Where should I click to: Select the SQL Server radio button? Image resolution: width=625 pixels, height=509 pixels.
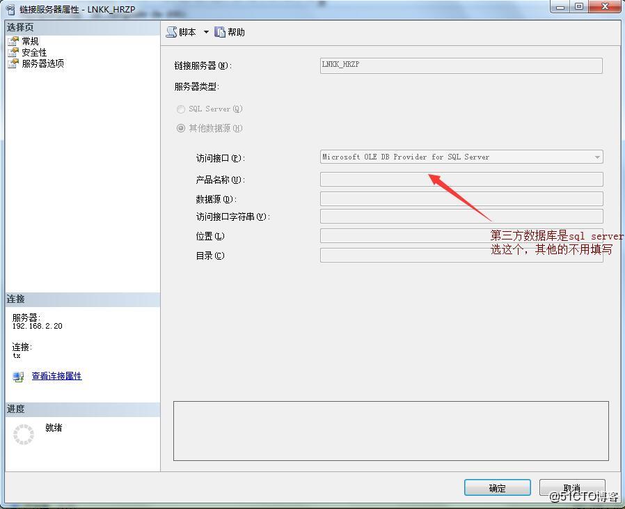pyautogui.click(x=181, y=109)
